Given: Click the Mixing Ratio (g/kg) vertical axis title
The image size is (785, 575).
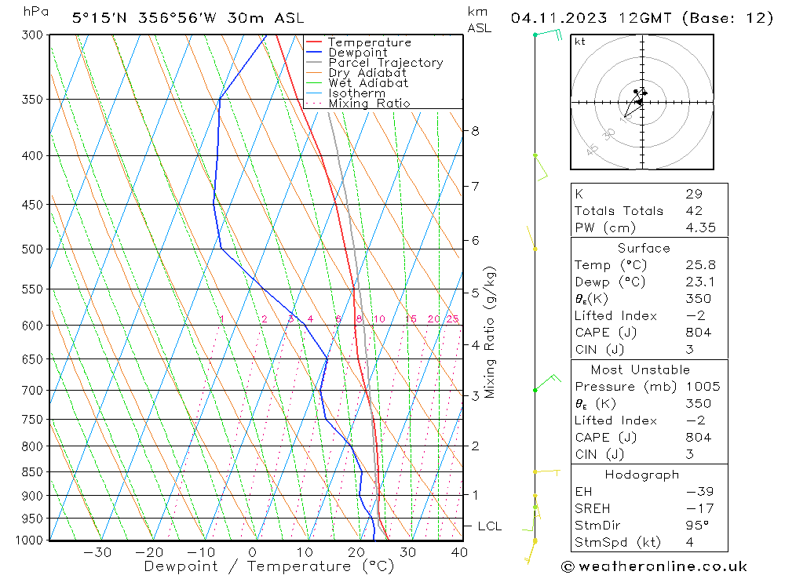Looking at the screenshot, I should coord(490,333).
